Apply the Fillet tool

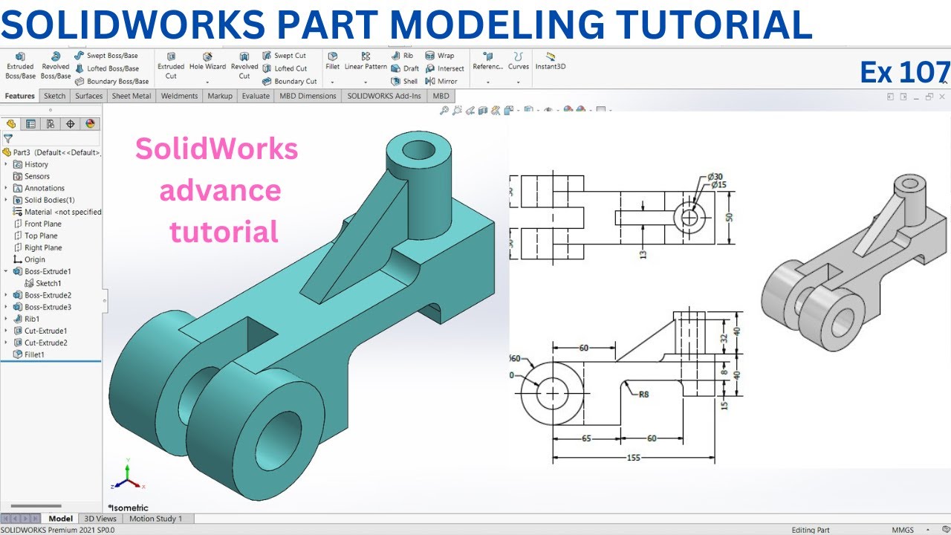[332, 61]
